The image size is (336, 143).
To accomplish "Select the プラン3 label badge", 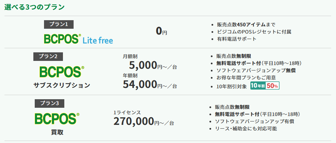I will click(x=49, y=103).
